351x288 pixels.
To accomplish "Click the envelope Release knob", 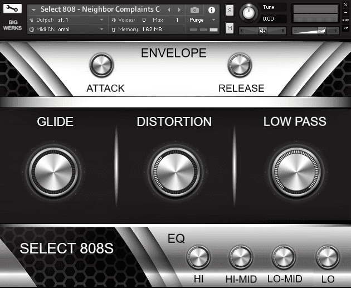I will click(x=240, y=65).
